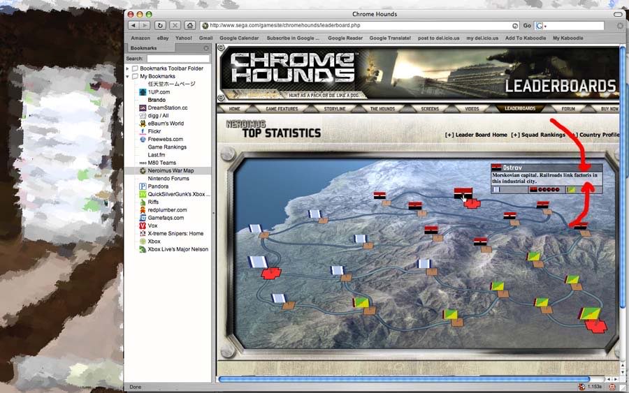Open the M80 Teams bookmark icon

click(x=143, y=163)
